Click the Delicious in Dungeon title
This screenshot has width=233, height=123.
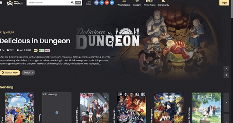pyautogui.click(x=35, y=41)
